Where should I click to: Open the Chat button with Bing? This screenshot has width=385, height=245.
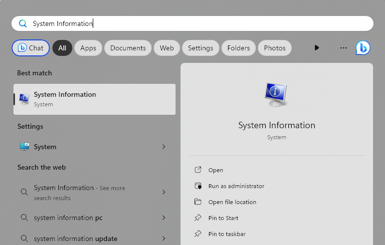click(30, 48)
